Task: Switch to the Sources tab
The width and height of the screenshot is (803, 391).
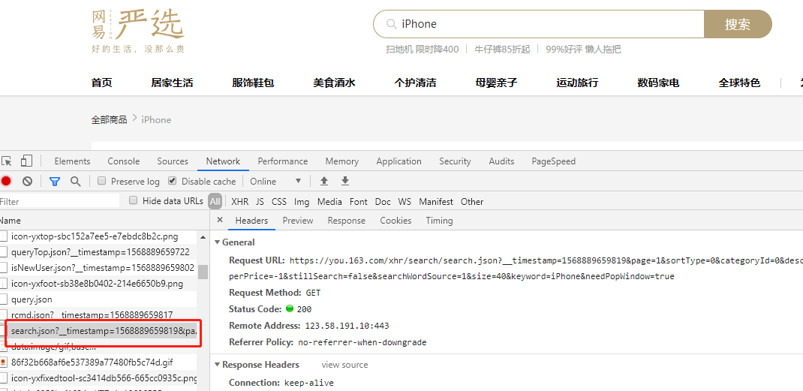Action: point(173,161)
